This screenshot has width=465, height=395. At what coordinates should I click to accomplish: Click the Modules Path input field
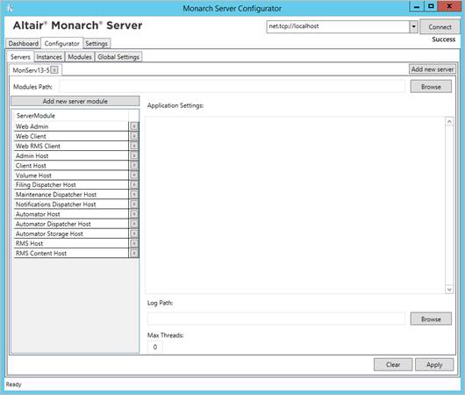(232, 87)
